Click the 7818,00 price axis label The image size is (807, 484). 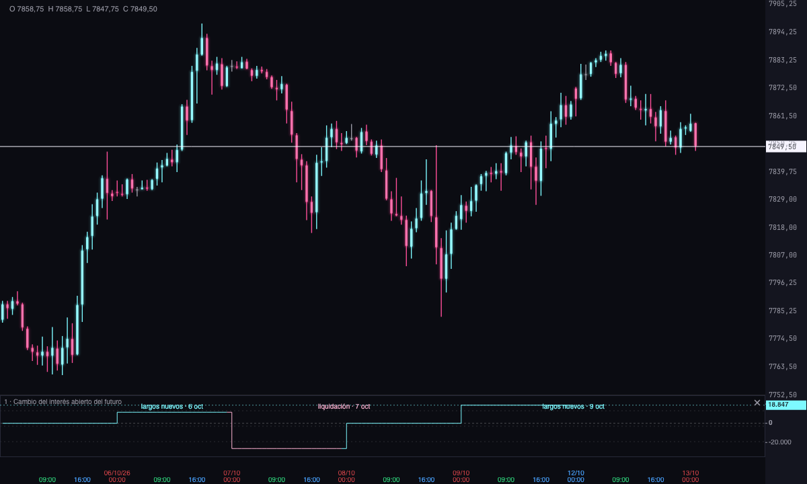[x=783, y=228]
